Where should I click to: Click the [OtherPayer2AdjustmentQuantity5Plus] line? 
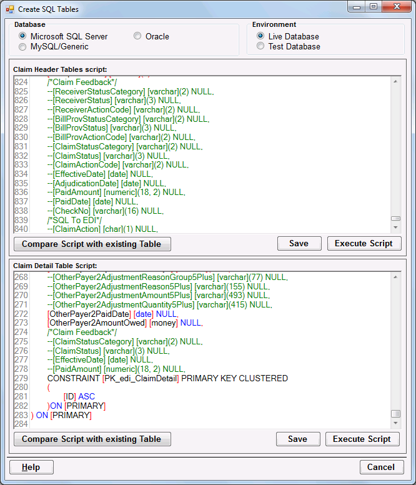(x=159, y=304)
